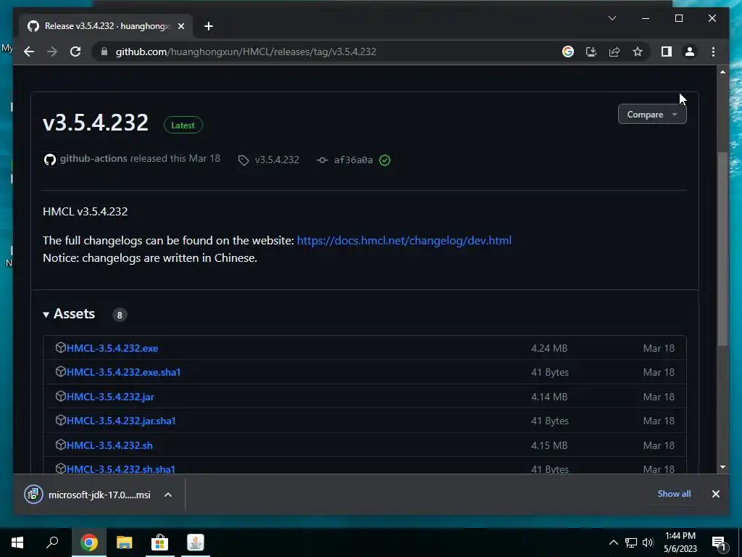The width and height of the screenshot is (742, 557).
Task: Click the page vertical scrollbar thumb
Action: point(722,249)
